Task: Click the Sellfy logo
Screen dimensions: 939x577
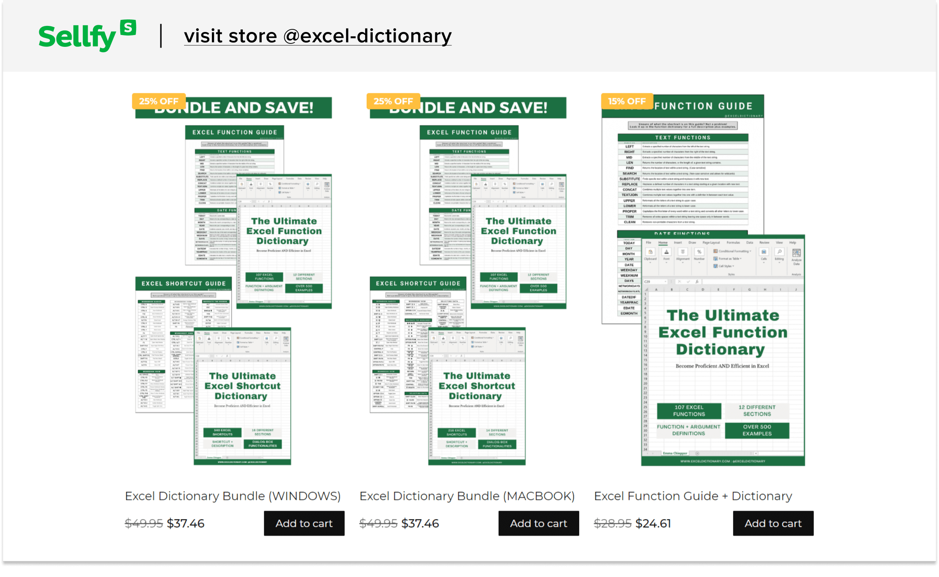Action: click(x=87, y=36)
